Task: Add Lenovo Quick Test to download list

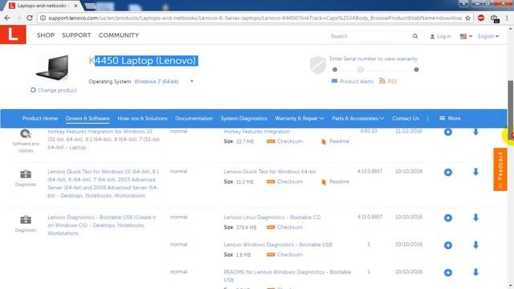Action: click(x=448, y=172)
